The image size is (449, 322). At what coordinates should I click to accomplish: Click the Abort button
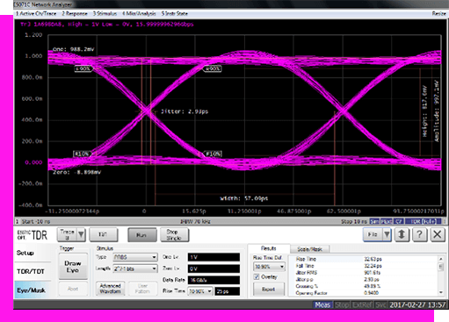(x=73, y=289)
